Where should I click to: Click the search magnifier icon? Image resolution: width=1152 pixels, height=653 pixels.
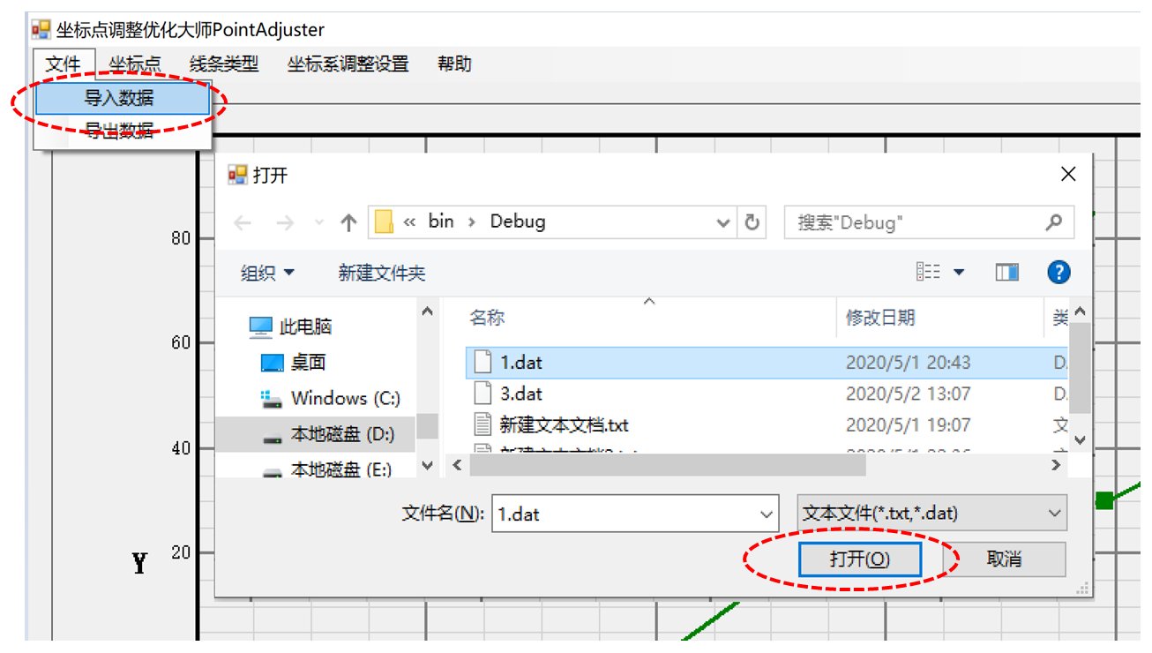pos(1053,222)
